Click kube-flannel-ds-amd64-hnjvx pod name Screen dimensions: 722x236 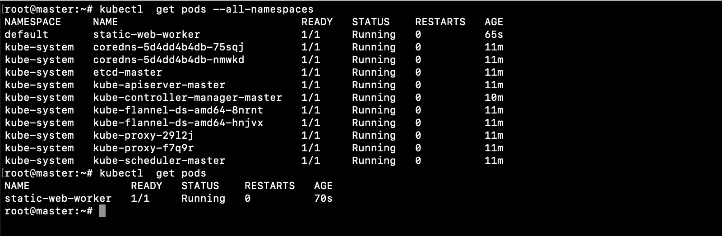178,123
